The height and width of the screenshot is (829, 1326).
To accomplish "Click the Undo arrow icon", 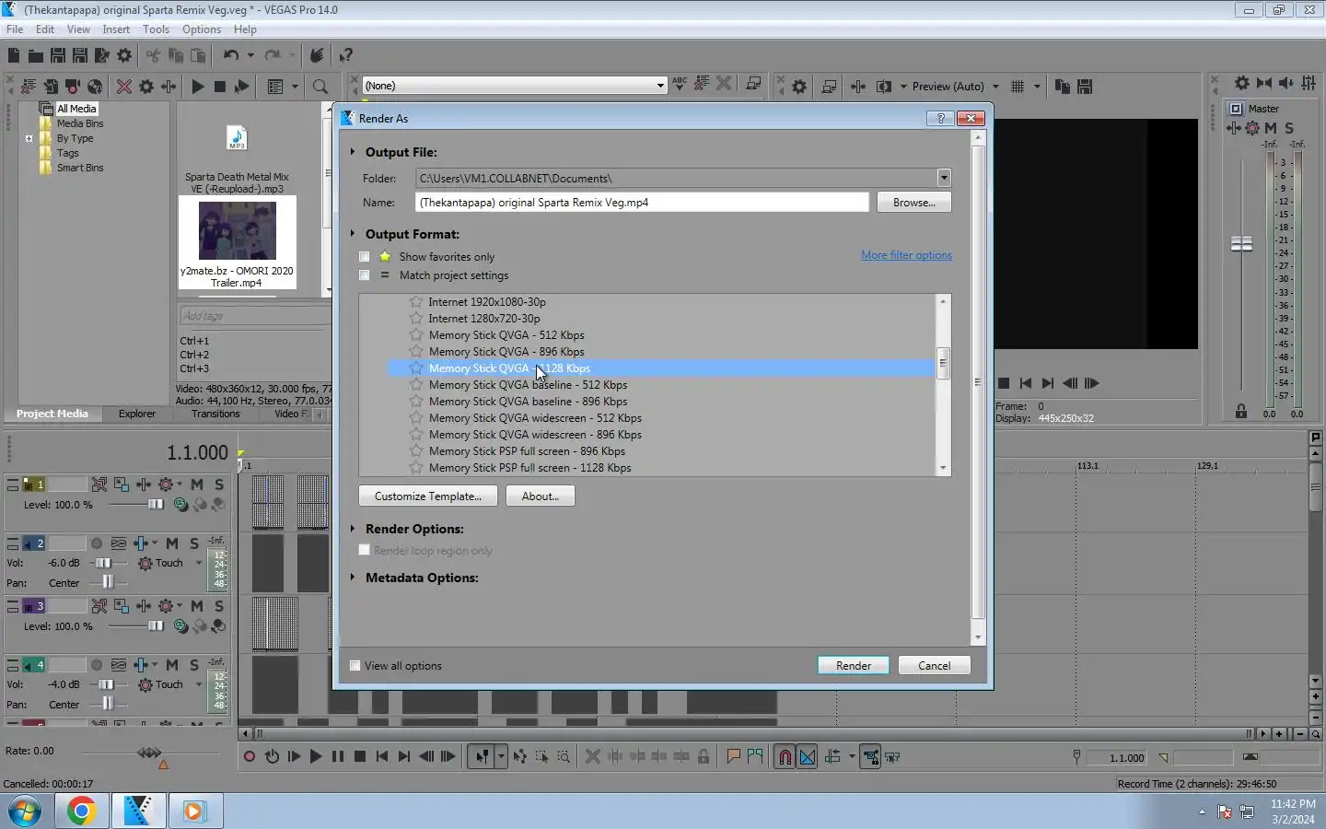I will (231, 55).
